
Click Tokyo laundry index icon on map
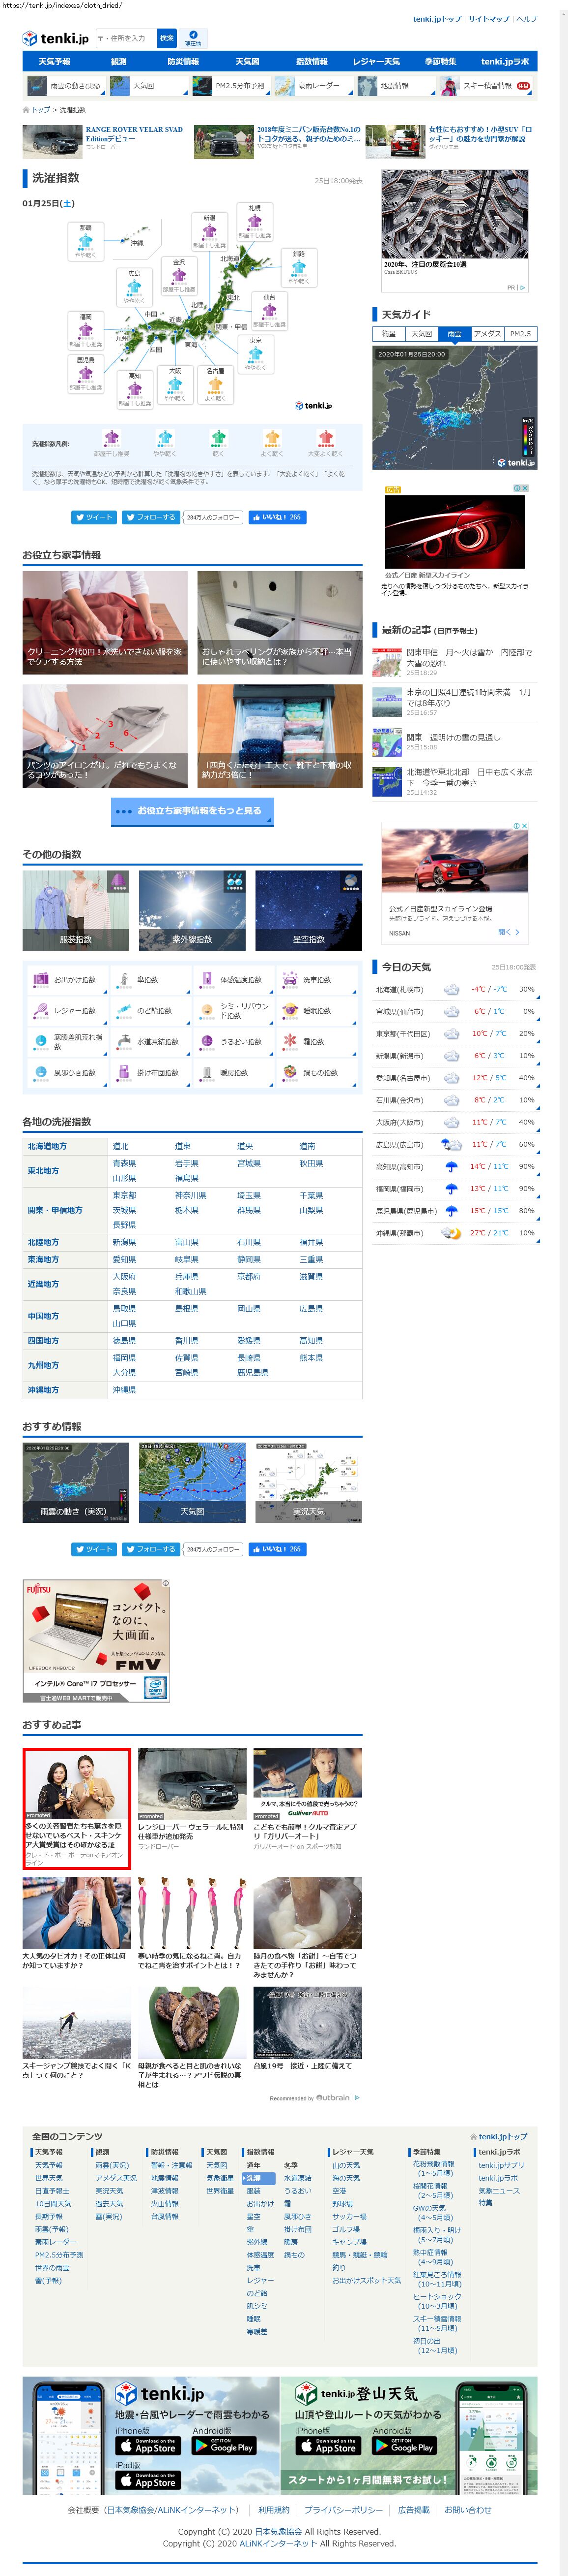click(x=256, y=353)
